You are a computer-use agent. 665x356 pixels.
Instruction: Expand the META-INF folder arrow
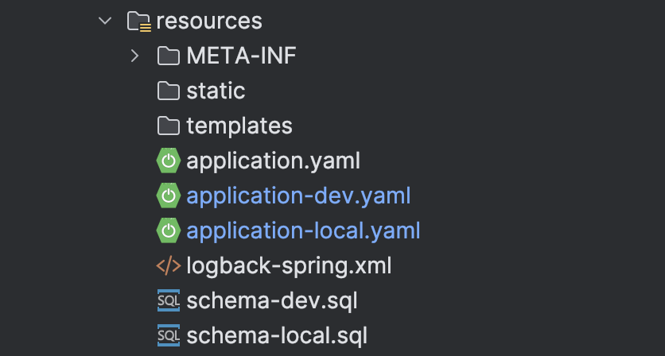click(x=134, y=56)
